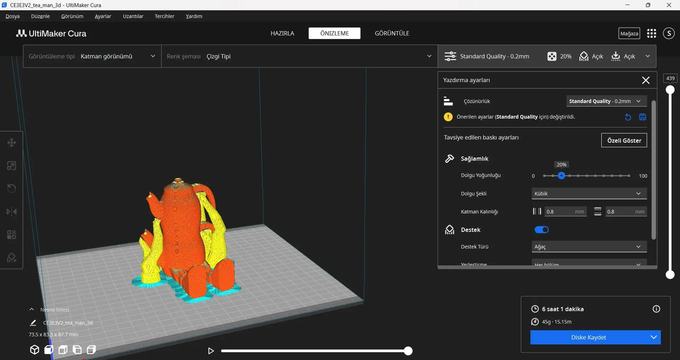
Task: Click the support Açık icon in header
Action: tap(584, 56)
